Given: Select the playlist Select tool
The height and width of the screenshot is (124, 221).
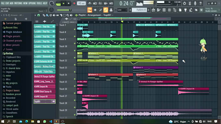Looking at the screenshot, I should point(64,15).
